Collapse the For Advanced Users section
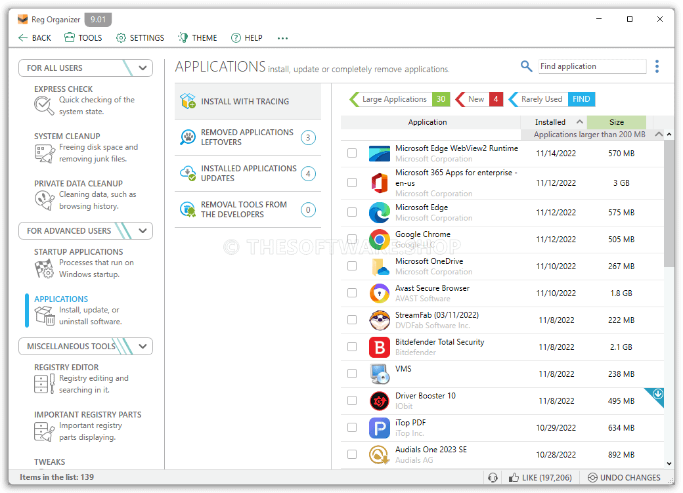Screen dimensions: 683x493 pos(143,231)
